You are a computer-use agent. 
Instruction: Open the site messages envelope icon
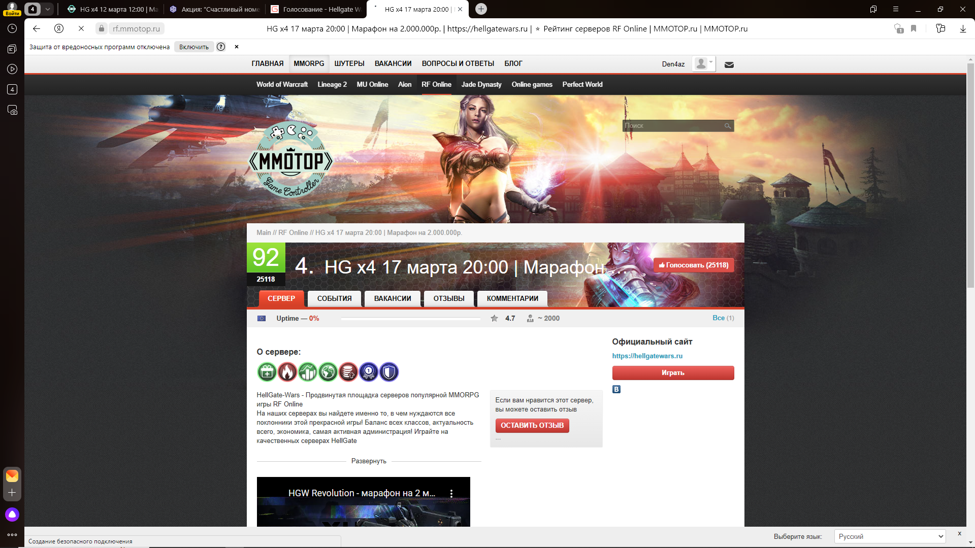[x=729, y=64]
